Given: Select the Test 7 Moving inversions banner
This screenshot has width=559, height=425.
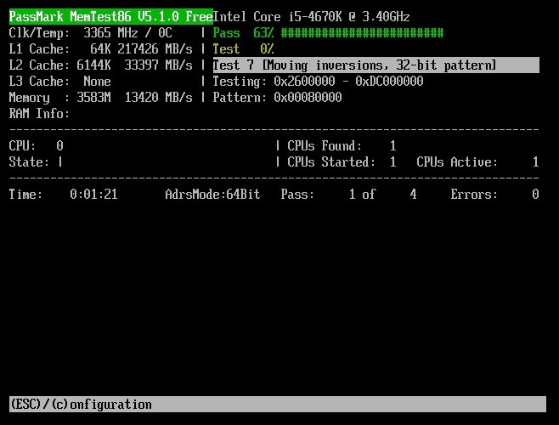Looking at the screenshot, I should (376, 65).
